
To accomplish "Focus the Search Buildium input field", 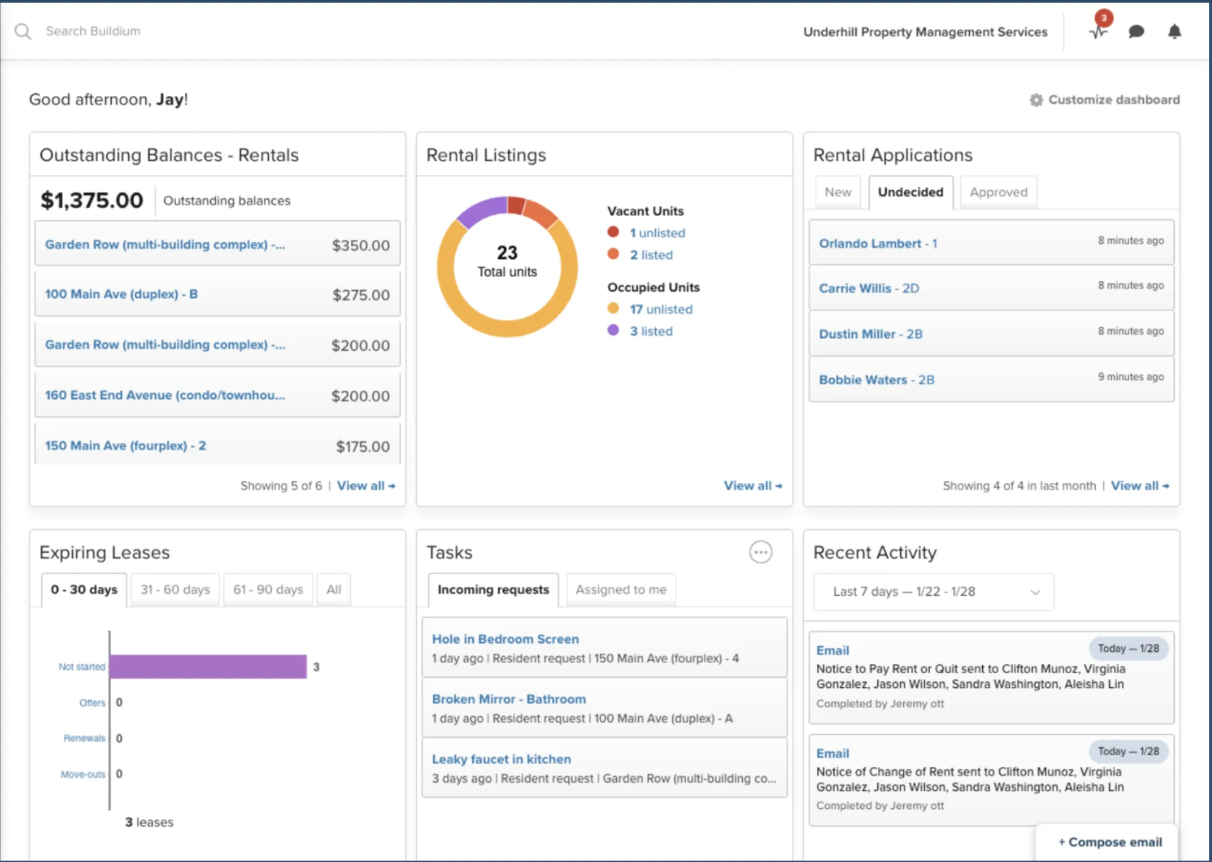I will point(93,31).
